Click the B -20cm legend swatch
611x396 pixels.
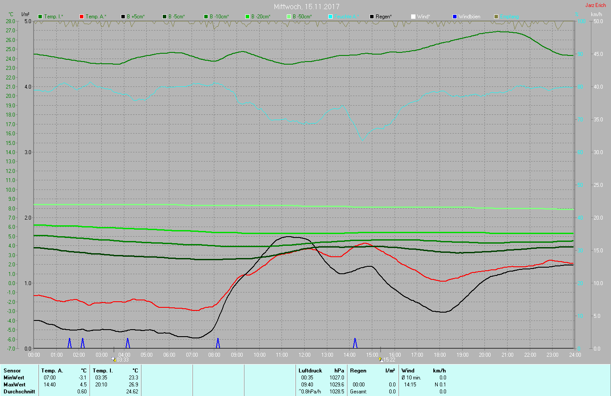point(247,17)
